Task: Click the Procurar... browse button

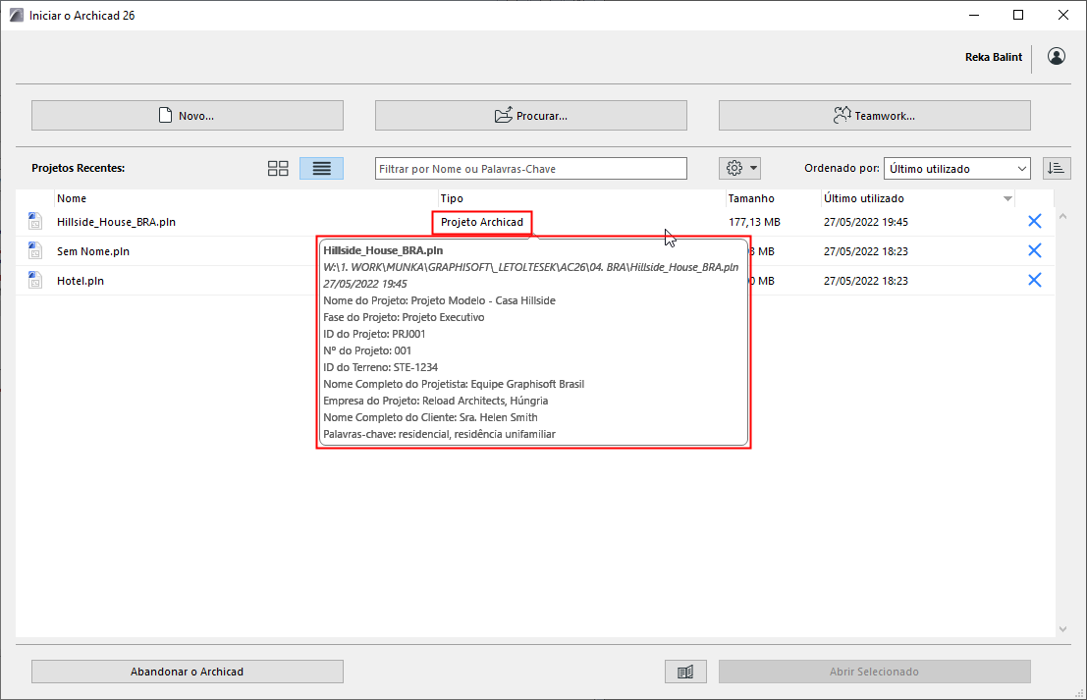Action: pyautogui.click(x=531, y=116)
